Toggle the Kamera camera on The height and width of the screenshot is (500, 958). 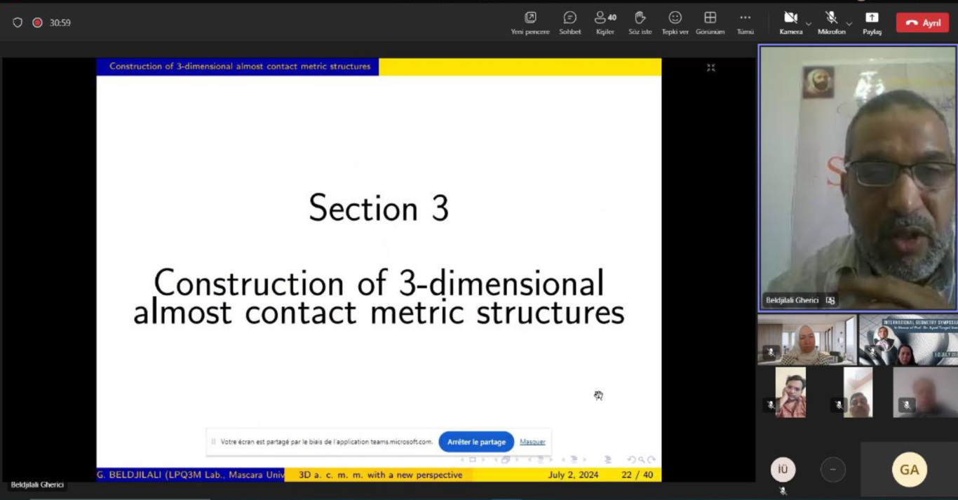pyautogui.click(x=790, y=22)
